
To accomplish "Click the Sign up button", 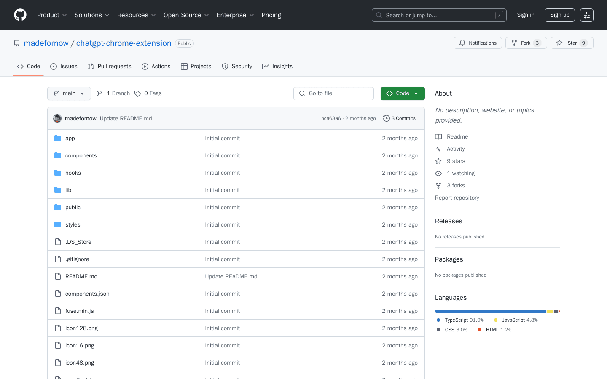I will pyautogui.click(x=560, y=15).
